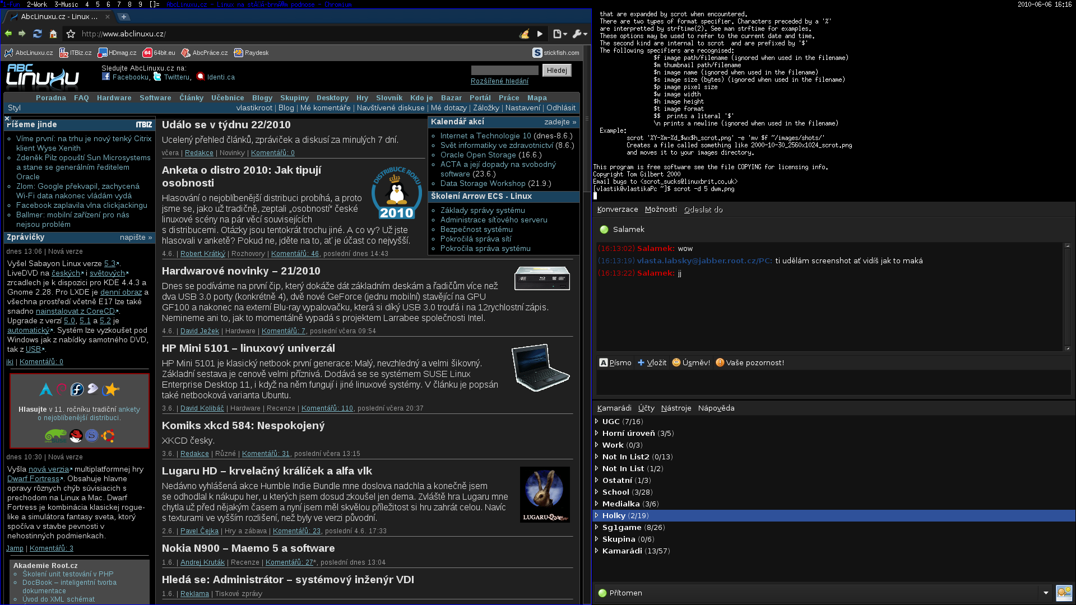Click the site search input field
Screen dimensions: 1076x605
pos(504,70)
